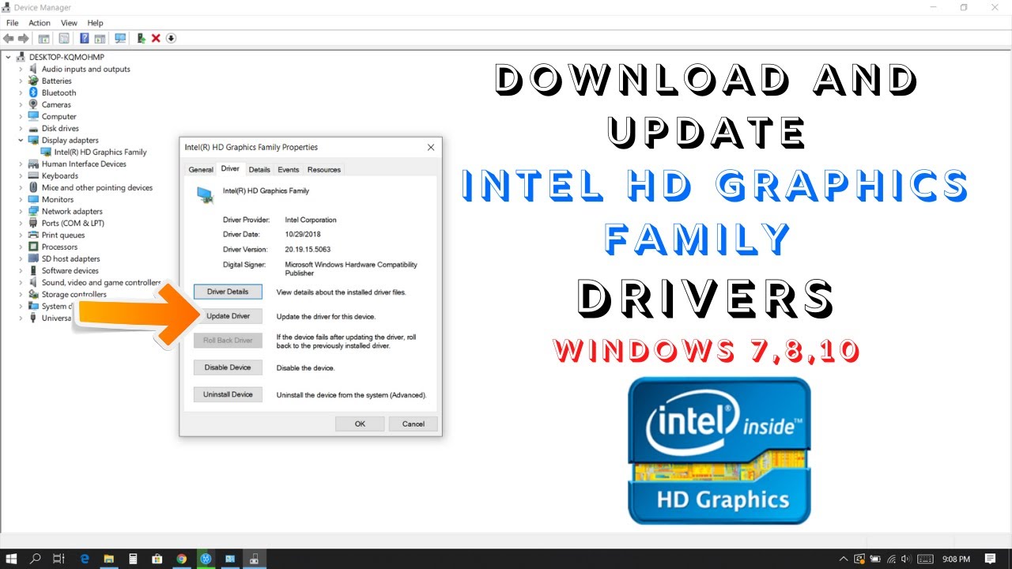1012x569 pixels.
Task: Expand the Cameras node chevron
Action: coord(21,104)
